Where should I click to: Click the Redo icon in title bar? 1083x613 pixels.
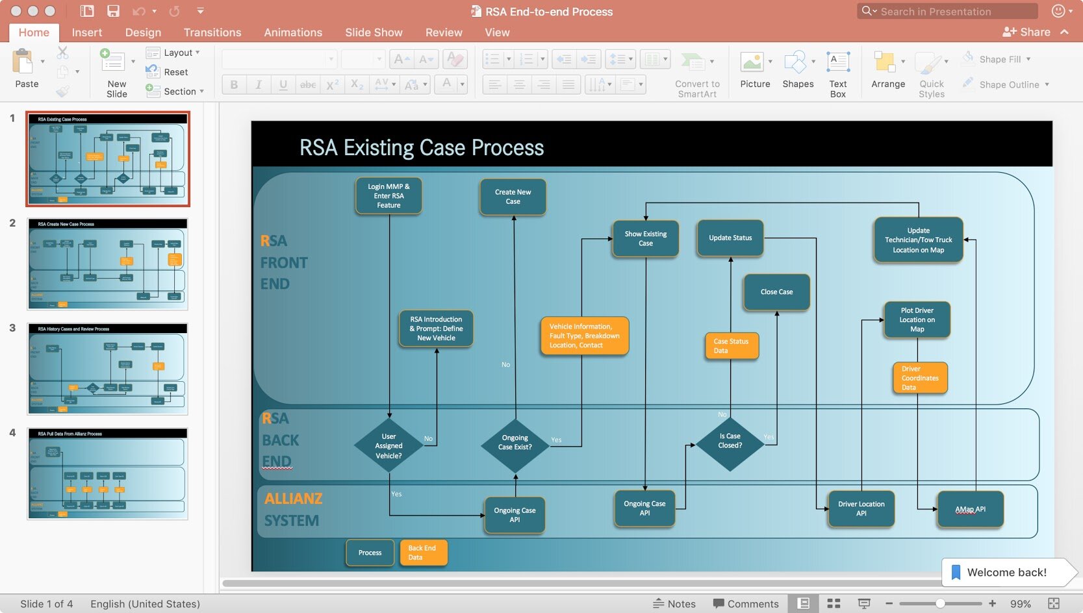click(174, 11)
